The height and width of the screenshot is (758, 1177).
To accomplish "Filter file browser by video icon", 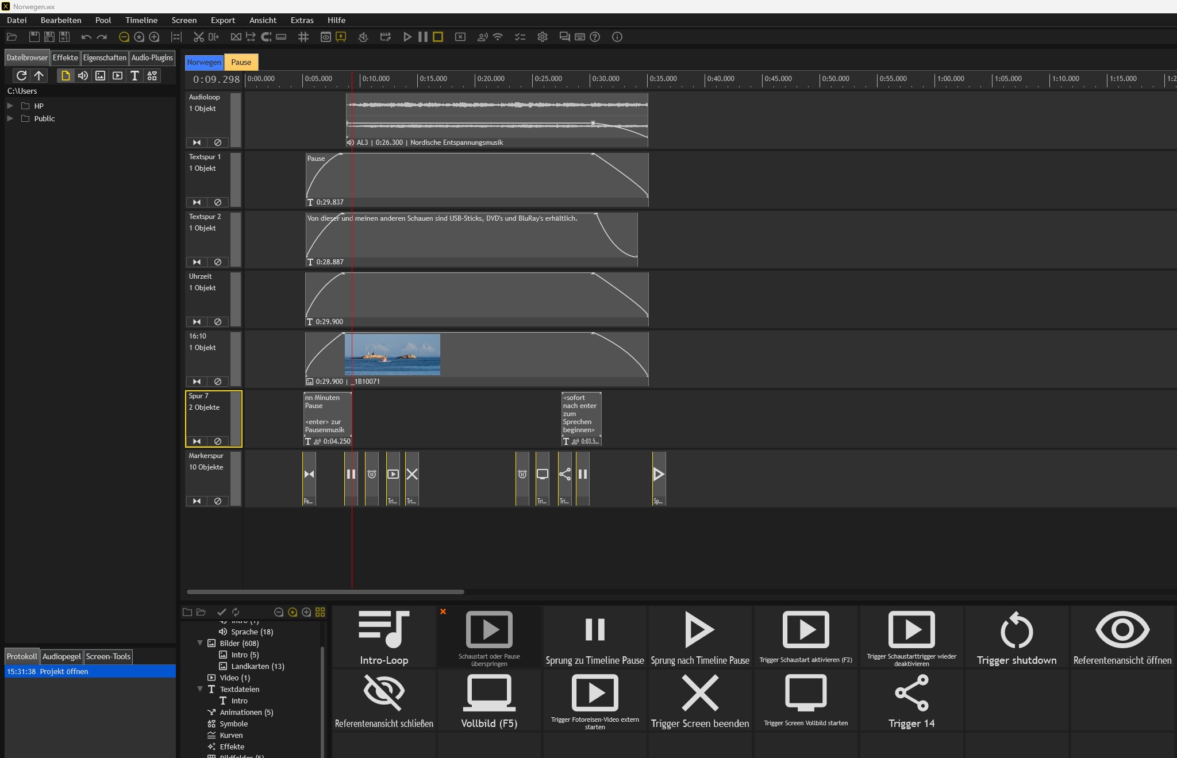I will click(x=117, y=75).
